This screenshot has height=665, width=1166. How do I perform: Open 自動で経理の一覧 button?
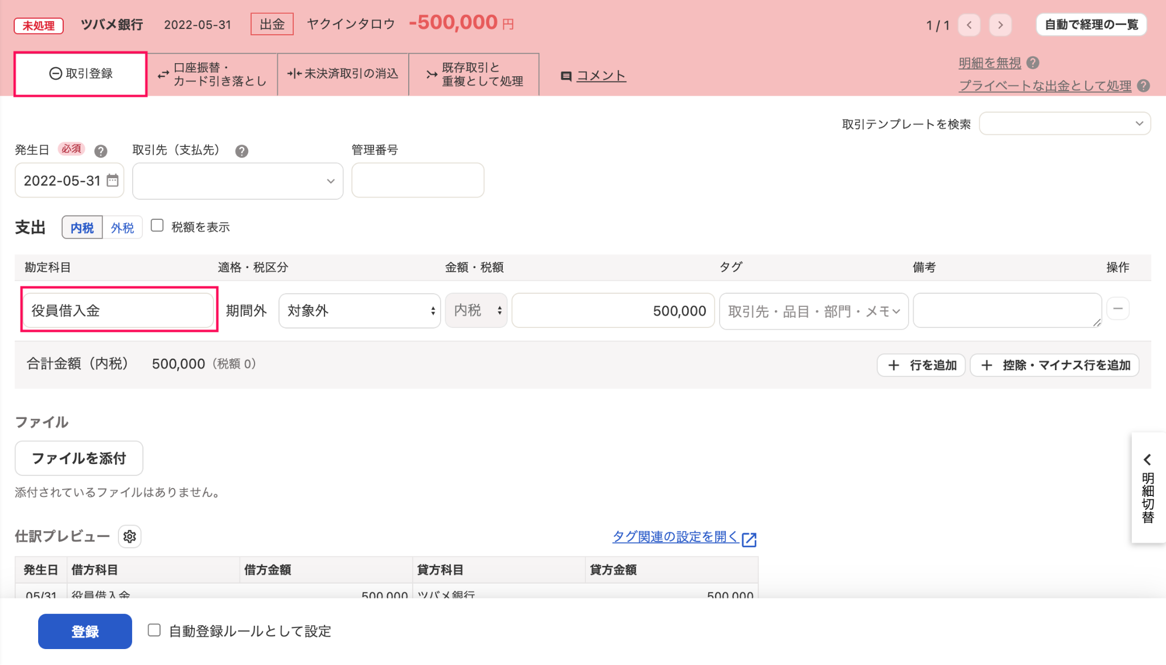[1091, 24]
